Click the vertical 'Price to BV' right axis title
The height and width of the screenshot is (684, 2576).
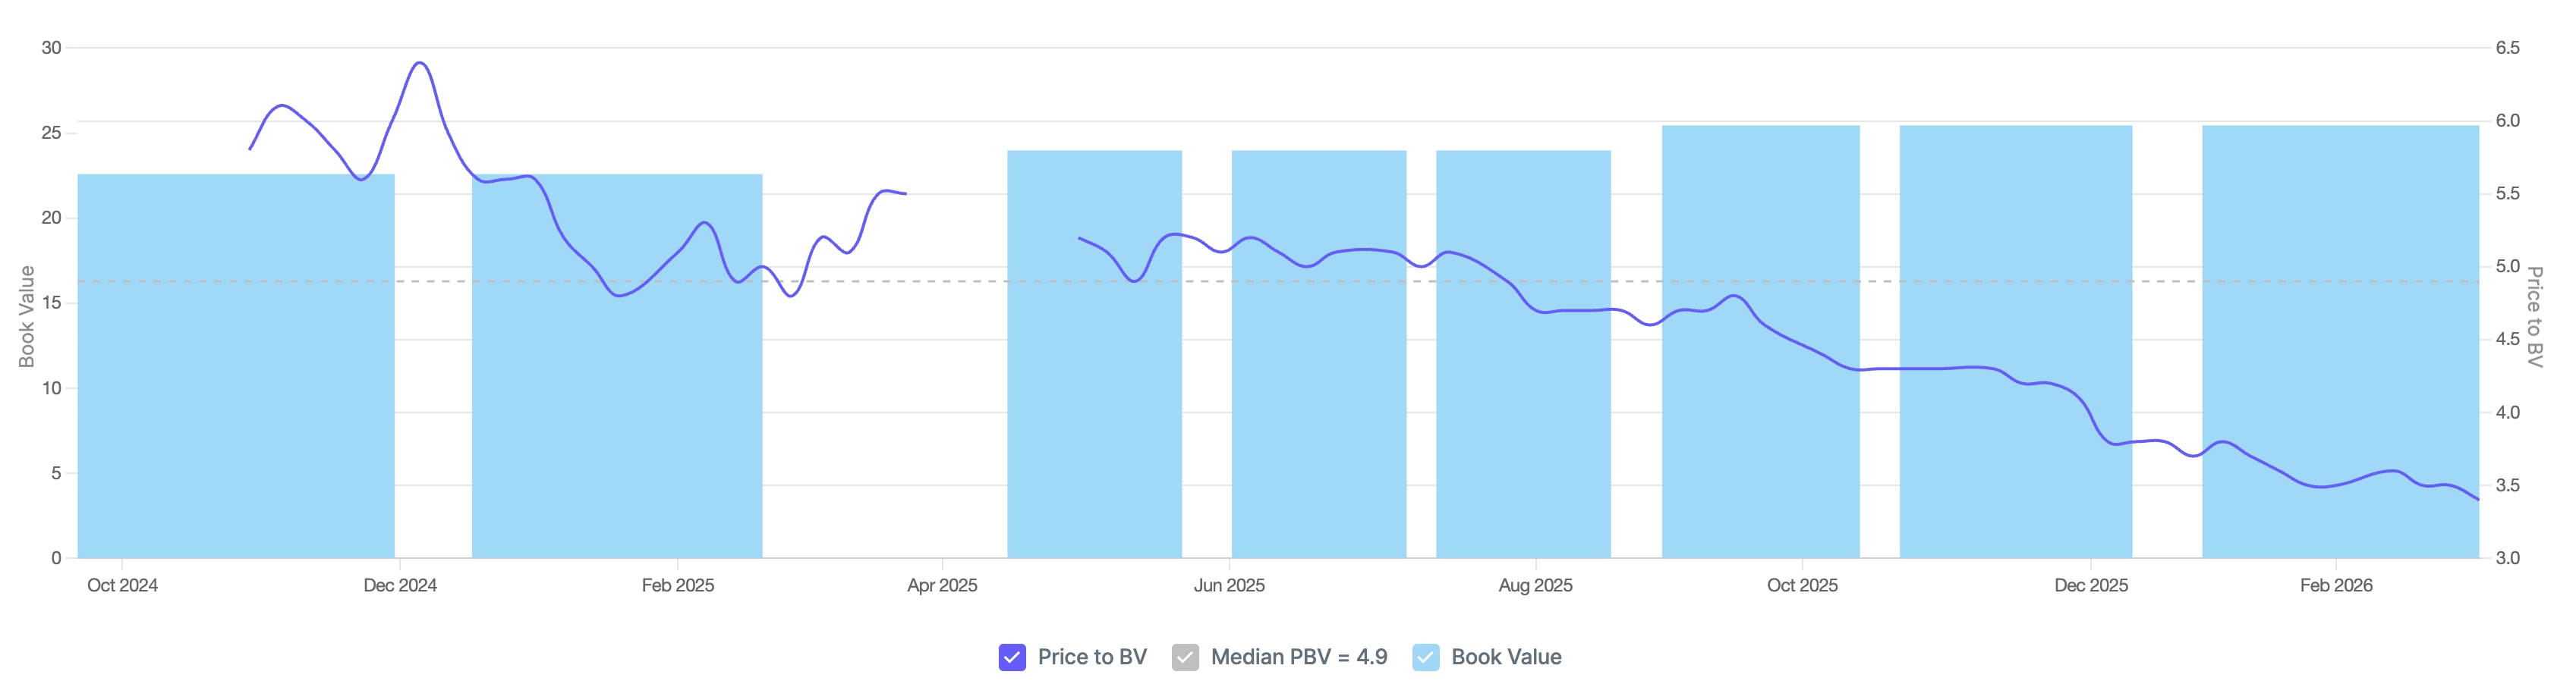[x=2534, y=316]
